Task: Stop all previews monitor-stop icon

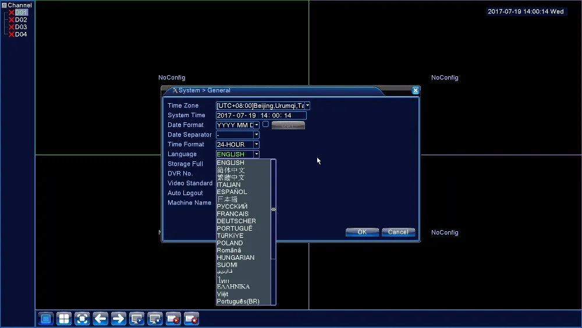Action: pyautogui.click(x=155, y=319)
